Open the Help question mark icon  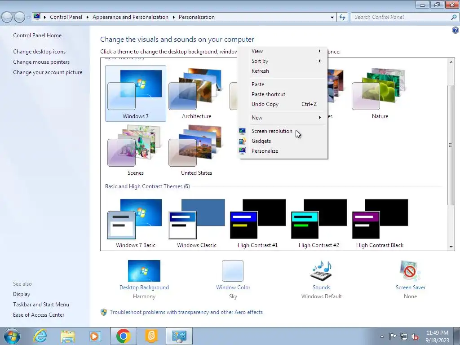[x=456, y=30]
